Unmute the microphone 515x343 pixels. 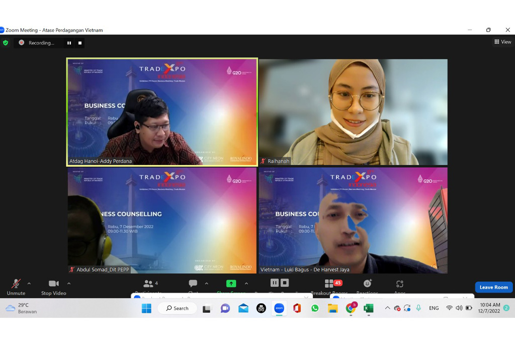click(x=16, y=284)
